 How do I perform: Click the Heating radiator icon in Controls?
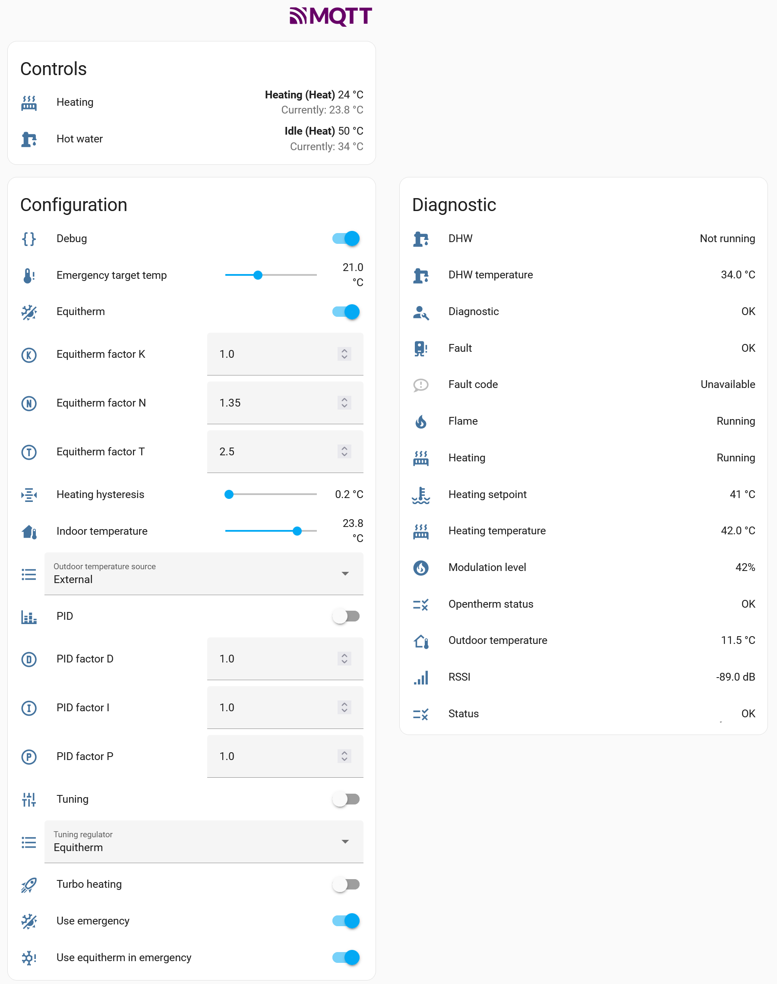click(28, 103)
